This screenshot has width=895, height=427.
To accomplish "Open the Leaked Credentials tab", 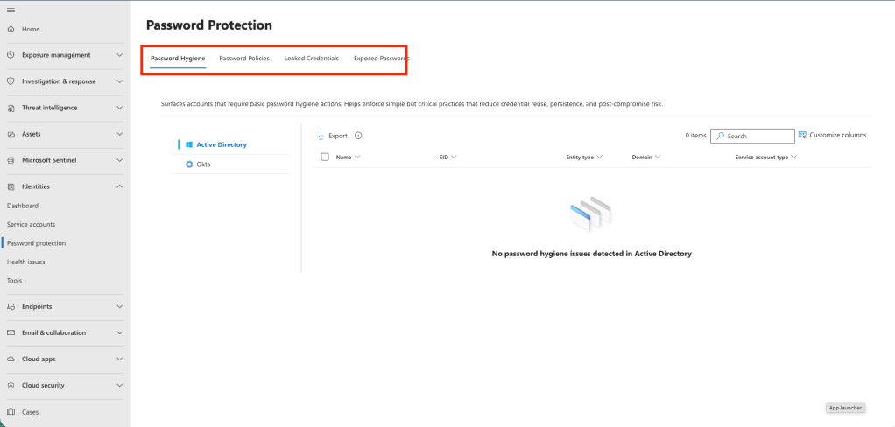I will click(312, 59).
